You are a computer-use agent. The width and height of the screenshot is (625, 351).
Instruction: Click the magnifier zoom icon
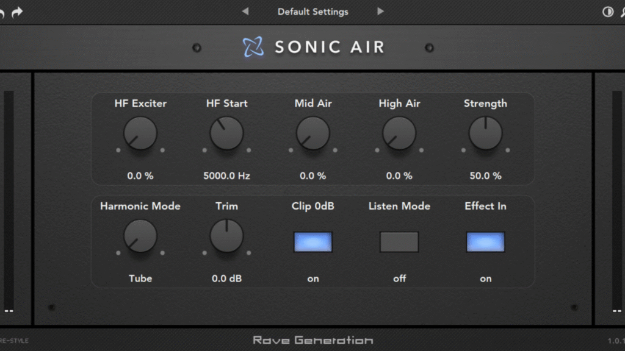point(622,12)
